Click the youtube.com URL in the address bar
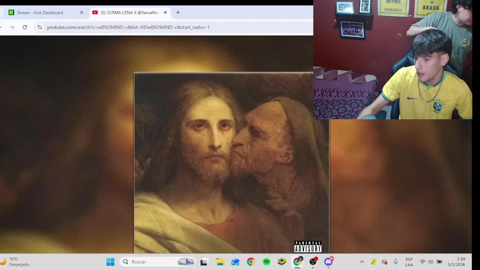 [x=128, y=27]
